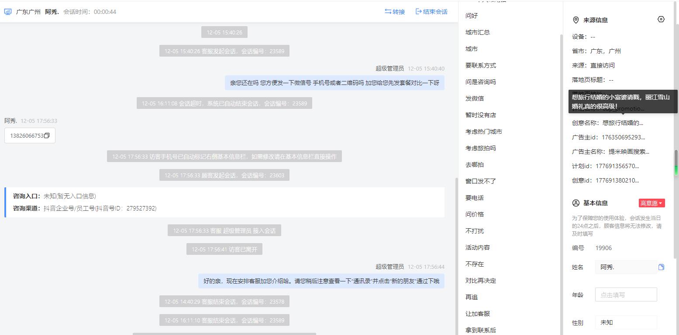The image size is (679, 335).
Task: Click the notice 访客手机号已自动标记右侧基本信息栏
Action: coord(224,156)
